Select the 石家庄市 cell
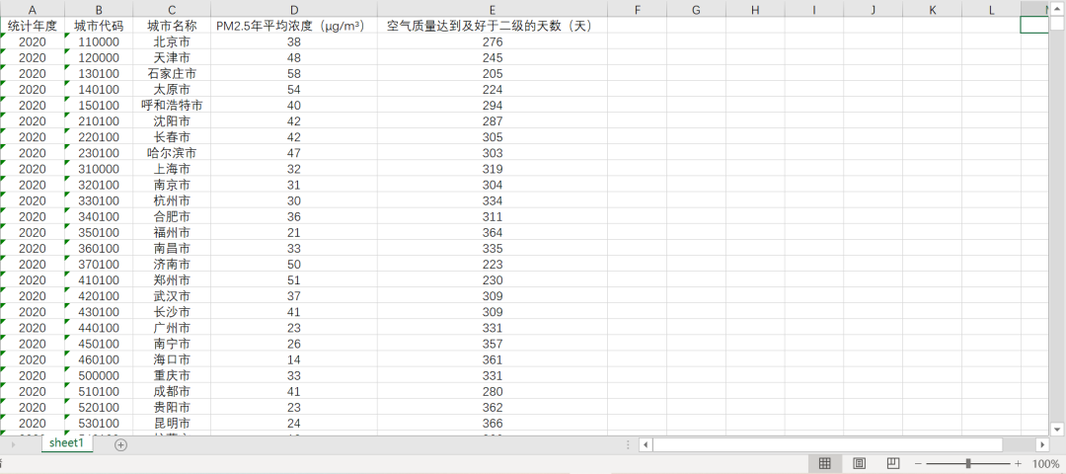Screen dimensions: 1066x474 coord(172,73)
